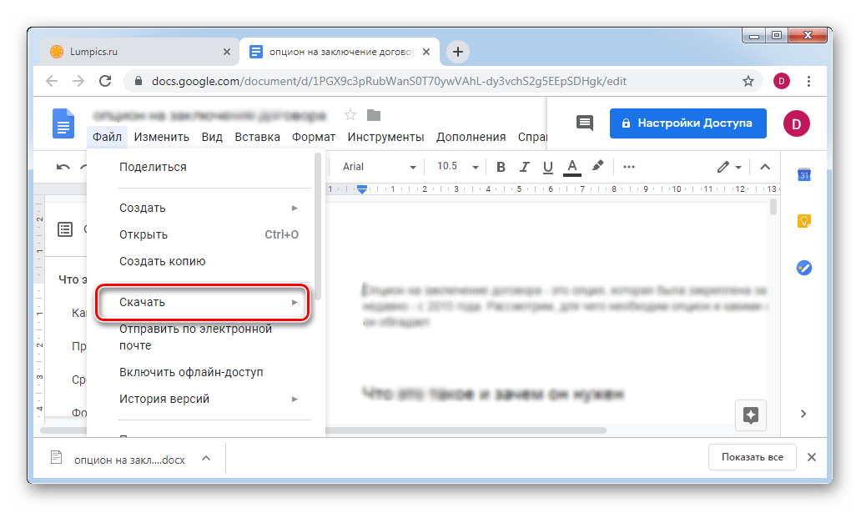This screenshot has height=513, width=861.
Task: Apply Underline formatting
Action: (548, 167)
